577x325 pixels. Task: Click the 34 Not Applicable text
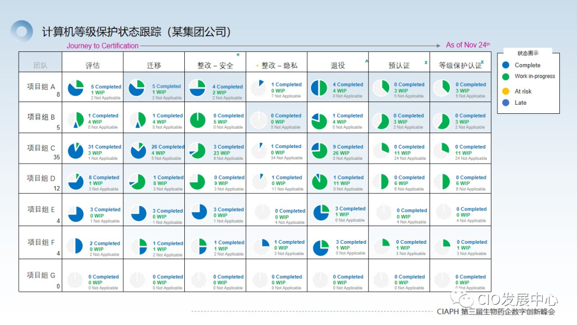pyautogui.click(x=287, y=158)
